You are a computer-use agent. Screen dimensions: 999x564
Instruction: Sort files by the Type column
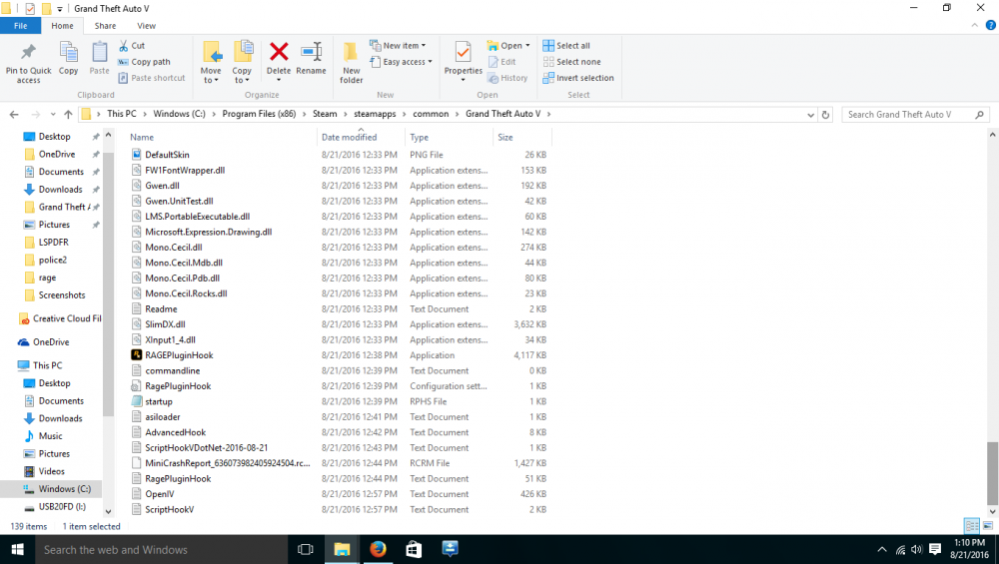pos(449,137)
